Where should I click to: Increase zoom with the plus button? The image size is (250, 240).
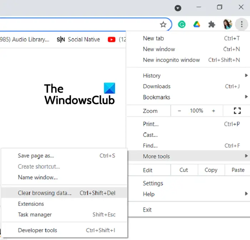(214, 111)
